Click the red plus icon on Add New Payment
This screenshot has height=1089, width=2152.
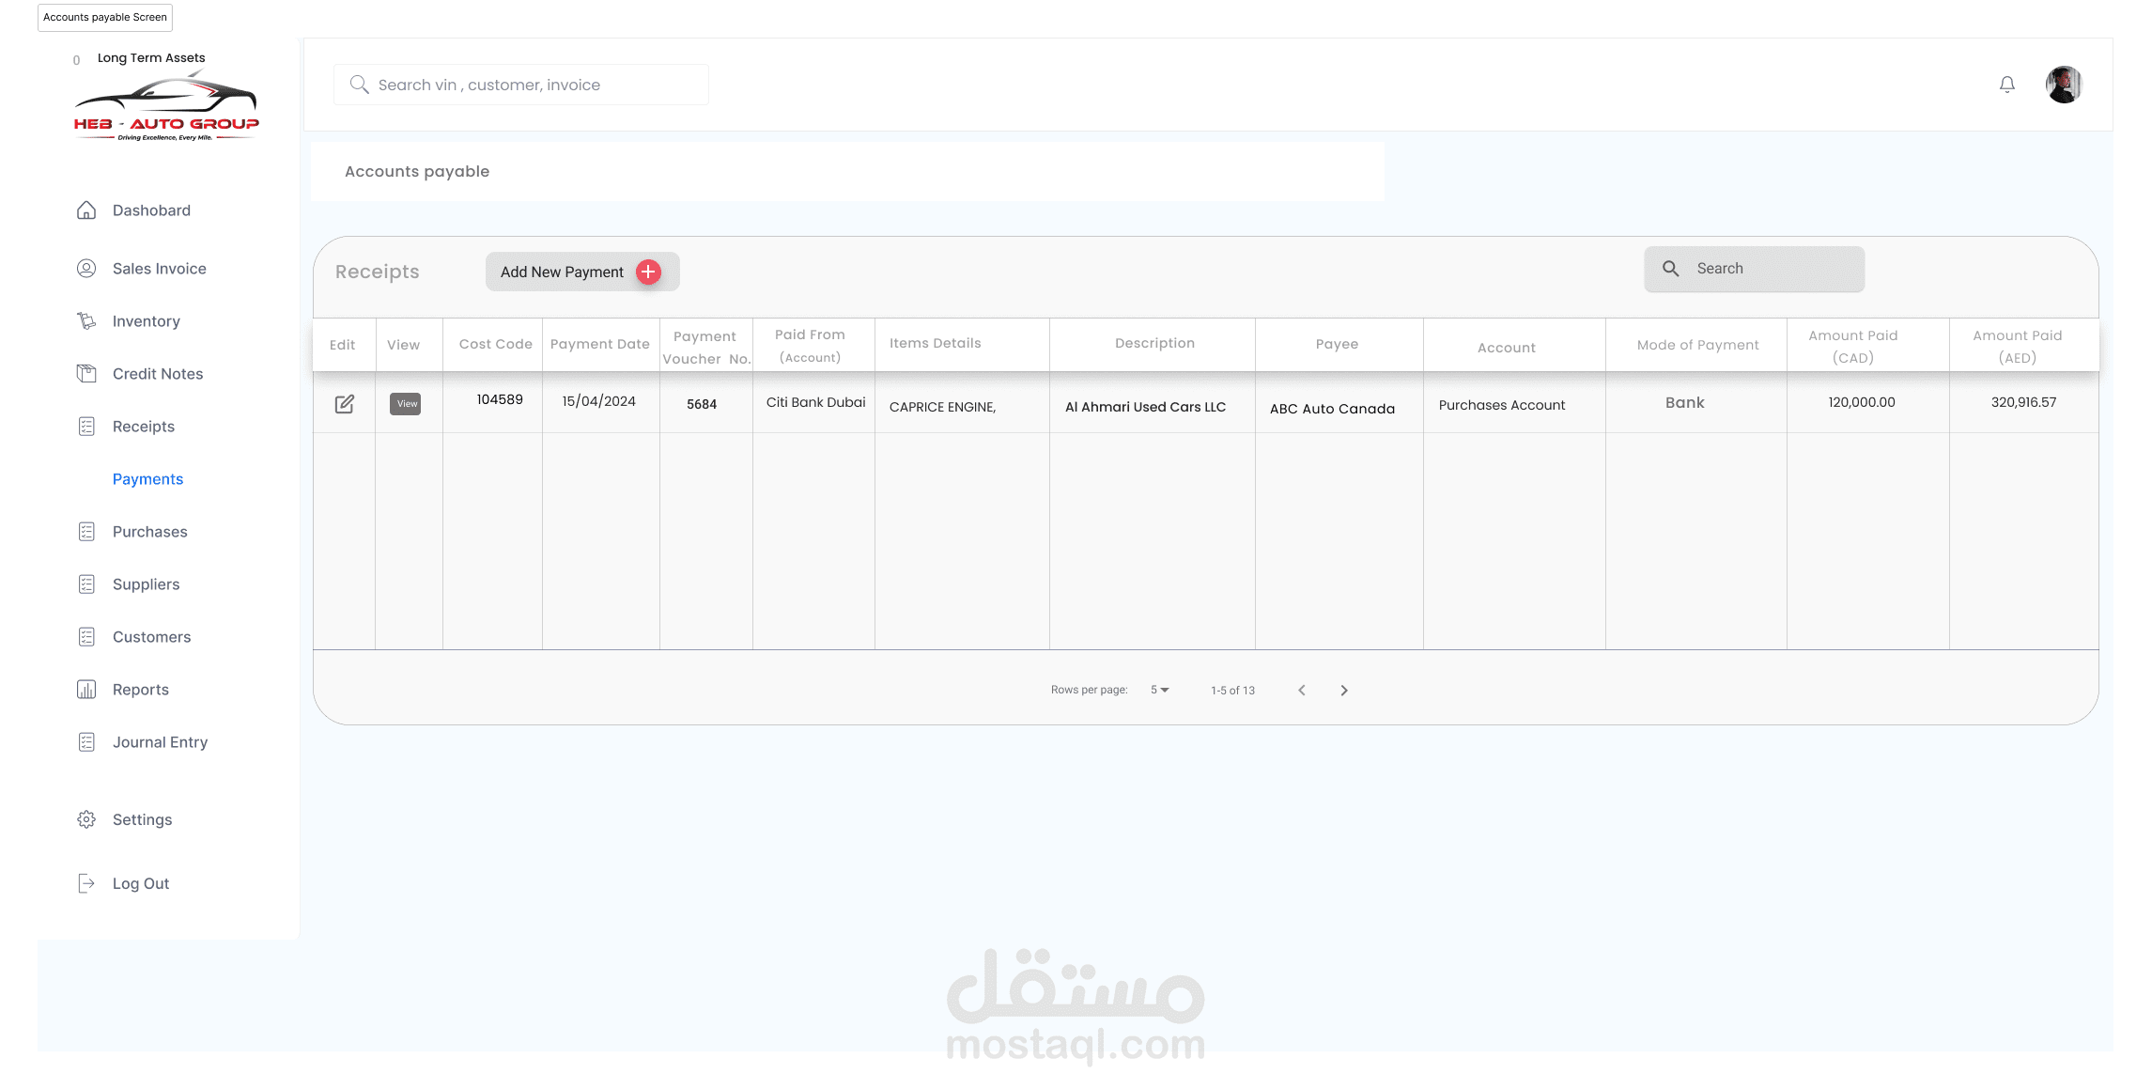(648, 272)
